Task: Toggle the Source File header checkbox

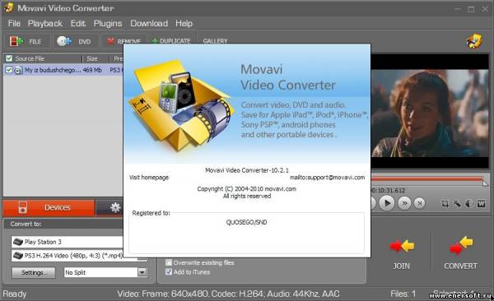Action: point(9,58)
